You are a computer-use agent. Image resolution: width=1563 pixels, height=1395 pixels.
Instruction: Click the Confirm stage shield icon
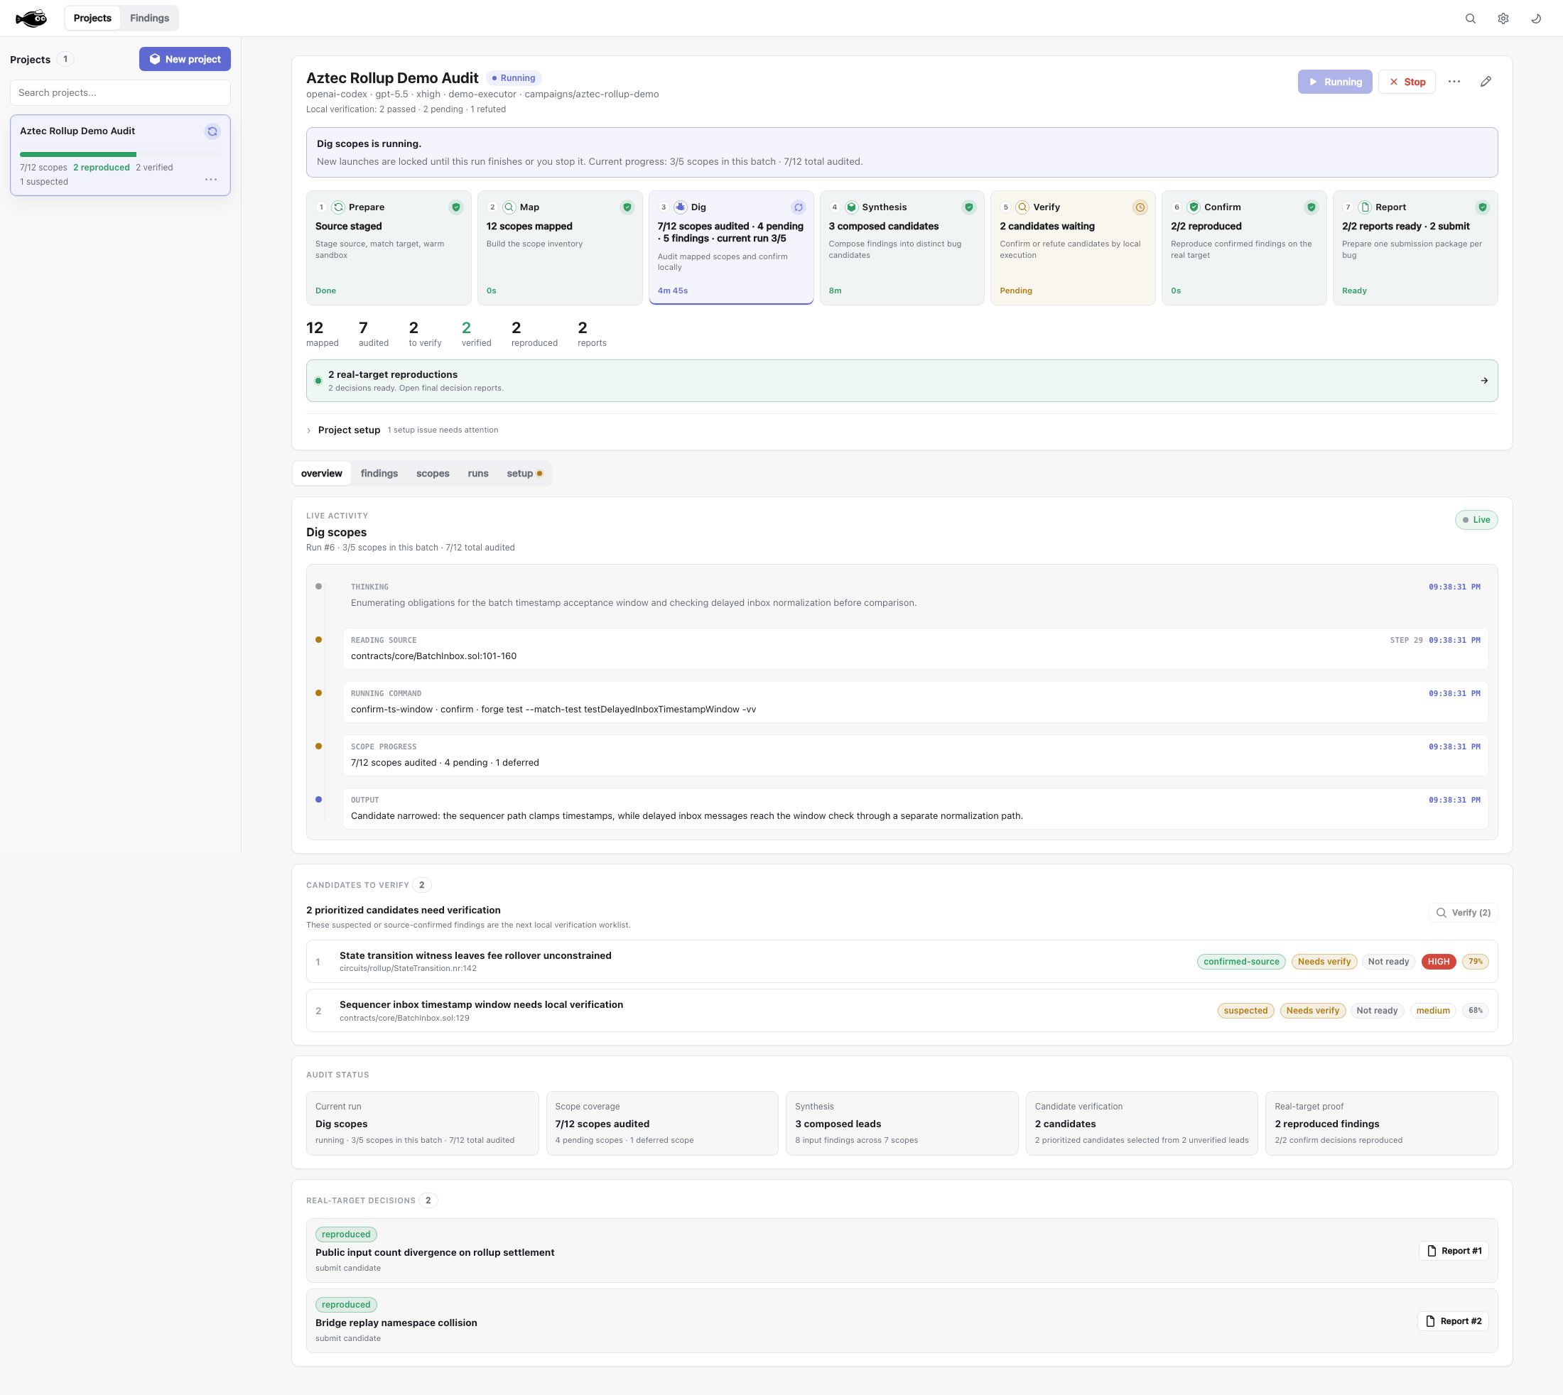pos(1194,207)
